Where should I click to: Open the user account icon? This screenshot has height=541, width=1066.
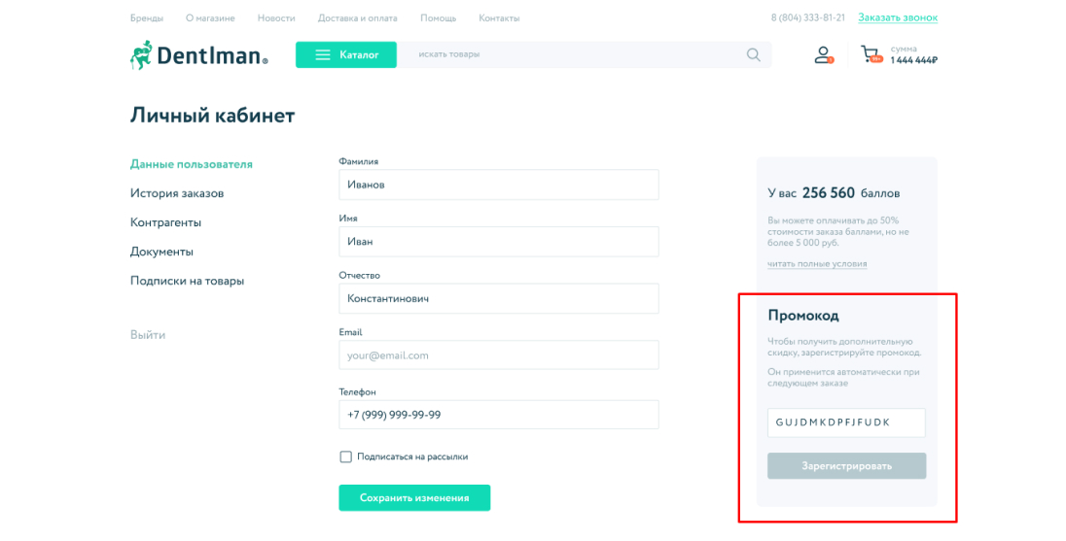[x=823, y=55]
